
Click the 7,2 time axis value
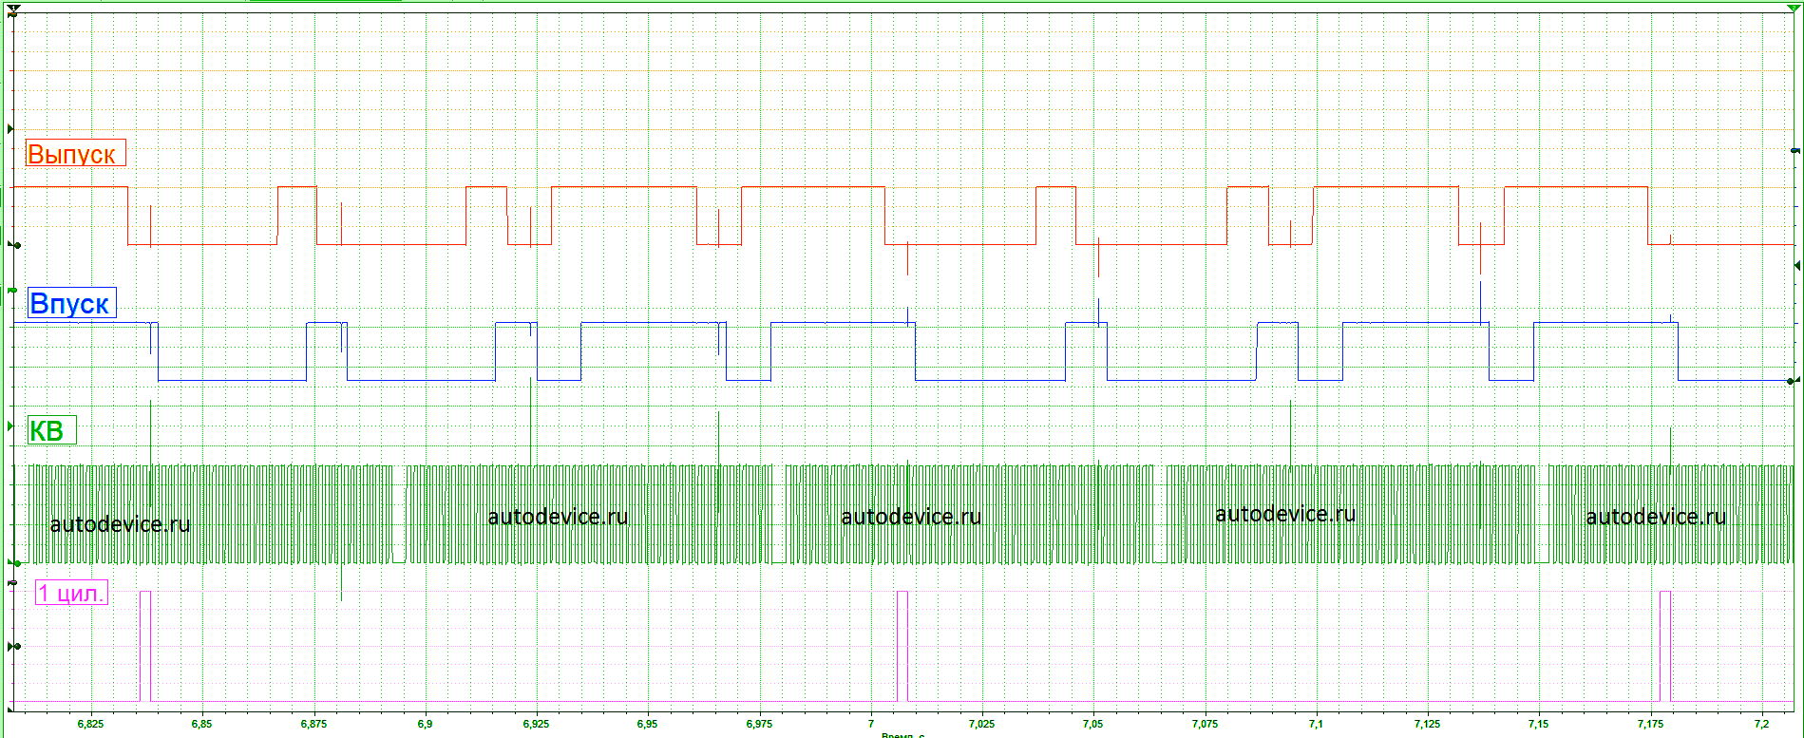pos(1762,725)
